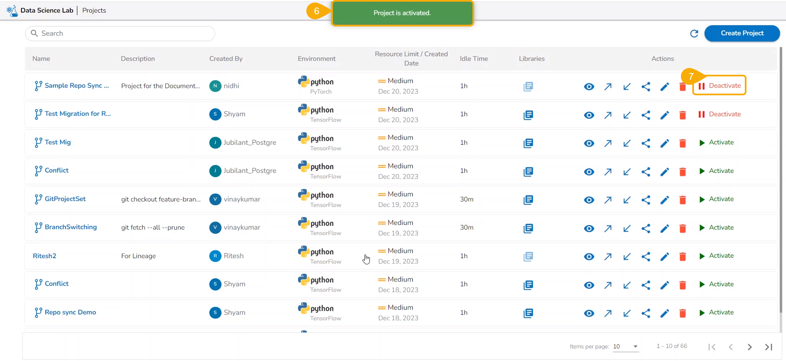The image size is (786, 361).
Task: Open the BranchSwitching project link
Action: point(71,227)
